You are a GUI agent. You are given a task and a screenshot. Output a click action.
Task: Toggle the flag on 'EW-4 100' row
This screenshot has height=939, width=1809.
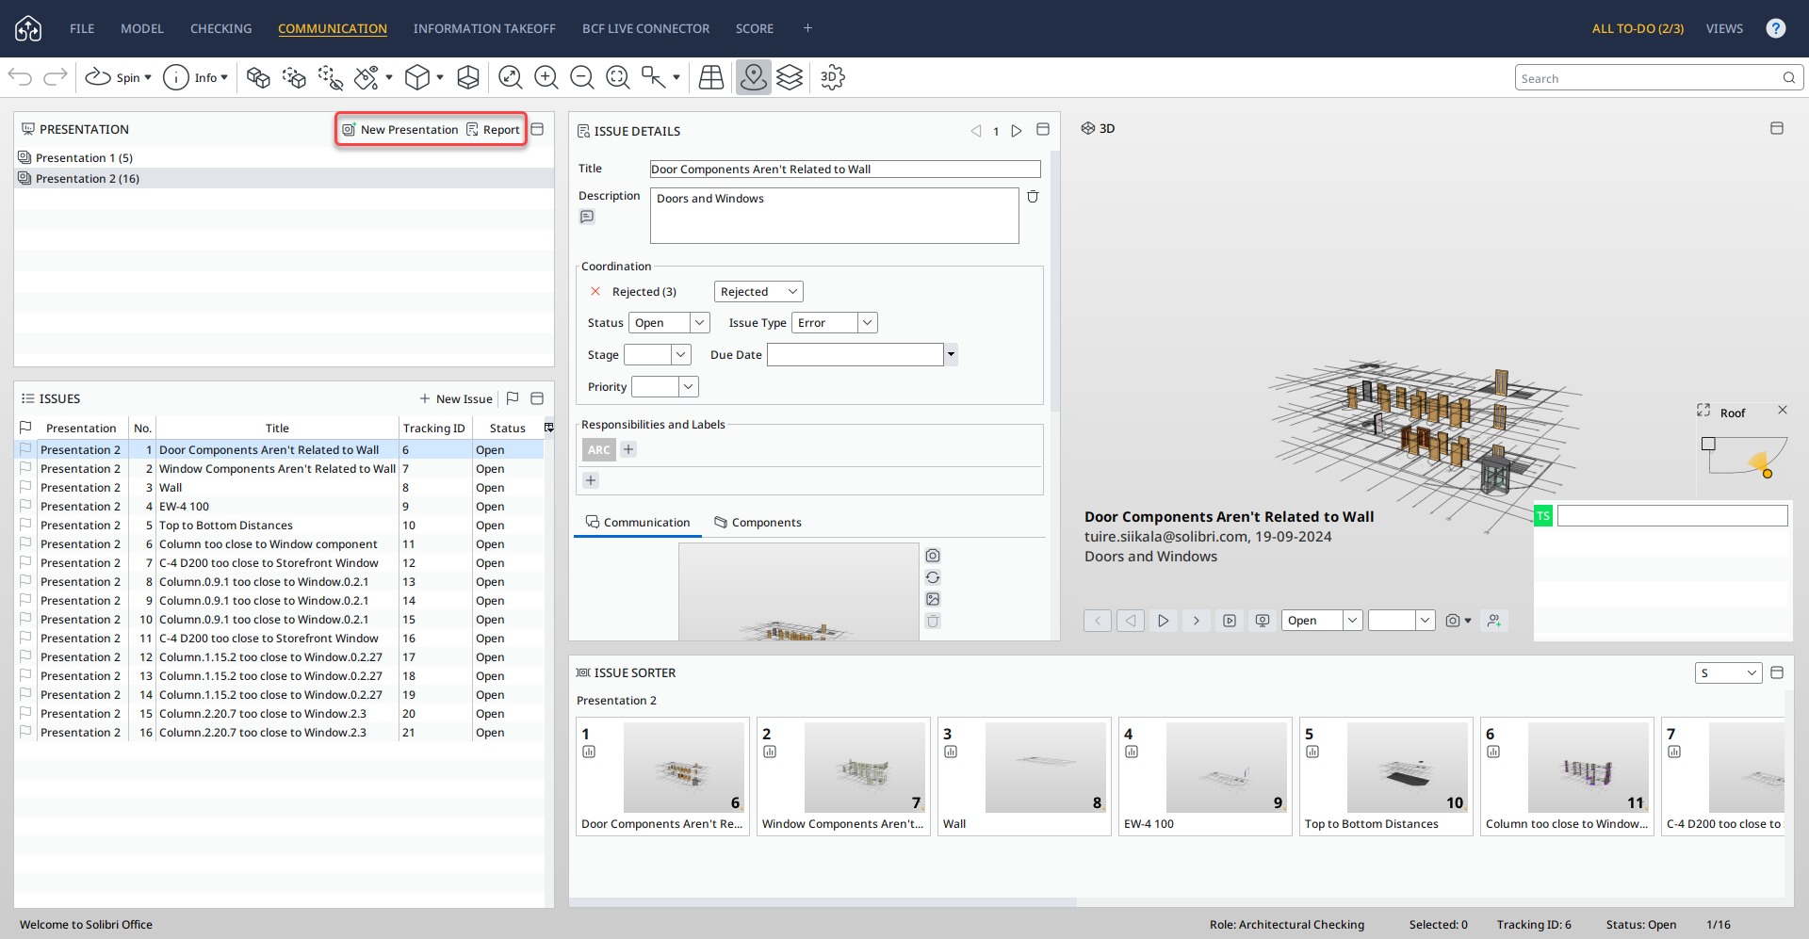click(x=25, y=506)
